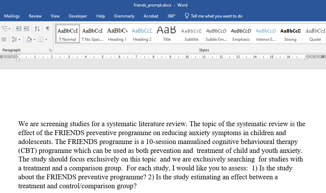Expand the Multilevel List dropdown arrow
This screenshot has width=326, height=193.
click(x=9, y=29)
